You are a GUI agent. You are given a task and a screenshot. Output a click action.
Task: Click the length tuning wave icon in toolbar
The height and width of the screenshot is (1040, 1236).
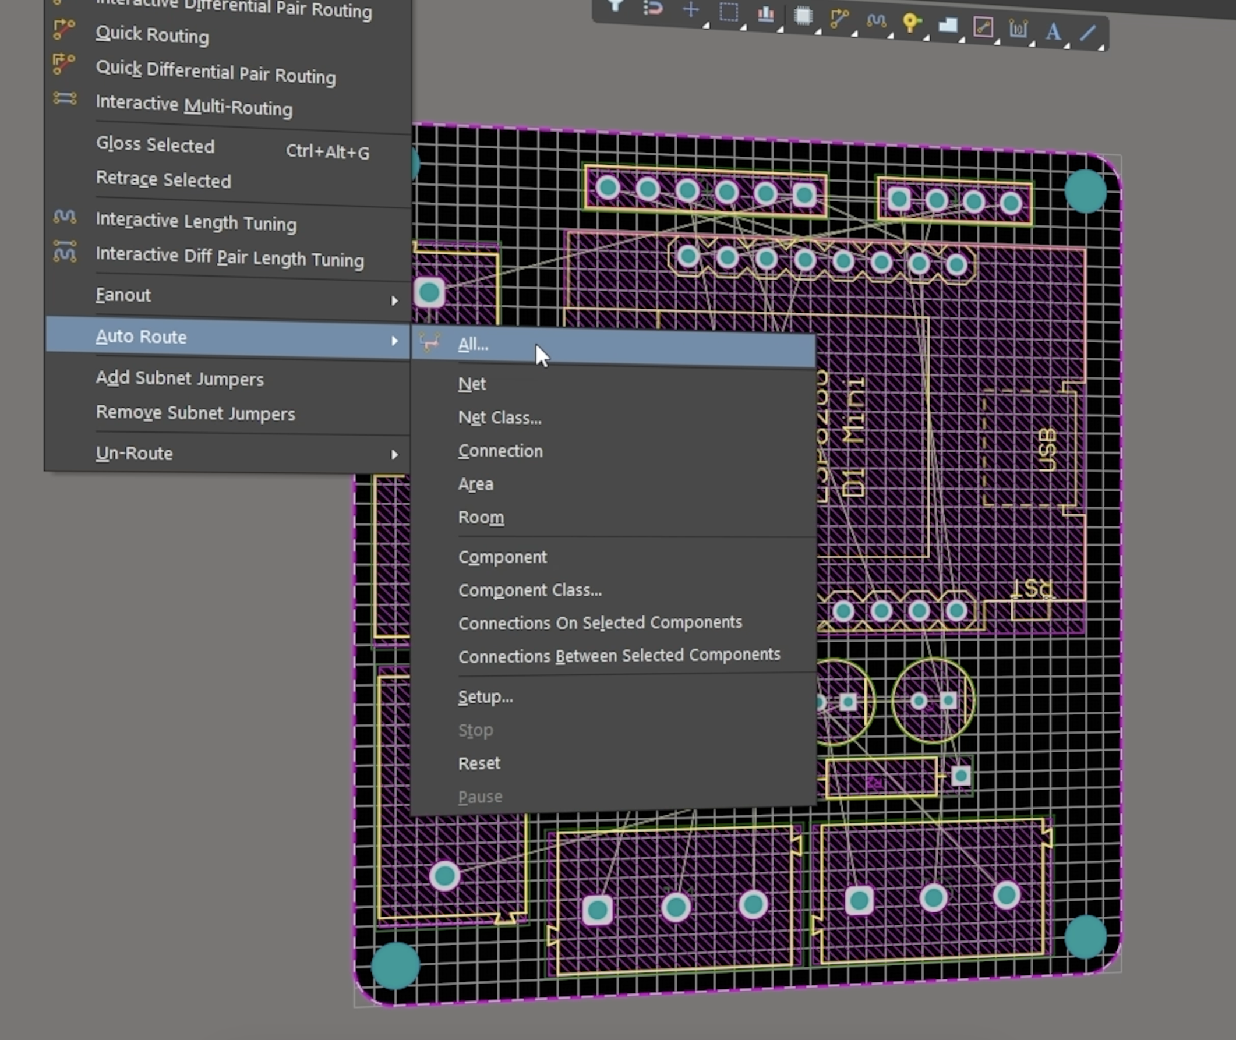point(876,20)
